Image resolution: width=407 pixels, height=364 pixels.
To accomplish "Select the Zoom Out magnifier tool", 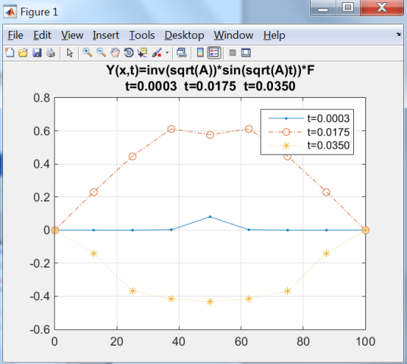I will tap(102, 53).
